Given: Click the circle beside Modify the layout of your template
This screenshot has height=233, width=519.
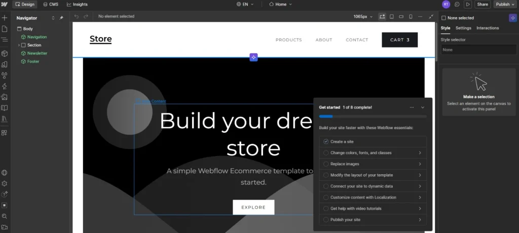Looking at the screenshot, I should click(x=326, y=175).
